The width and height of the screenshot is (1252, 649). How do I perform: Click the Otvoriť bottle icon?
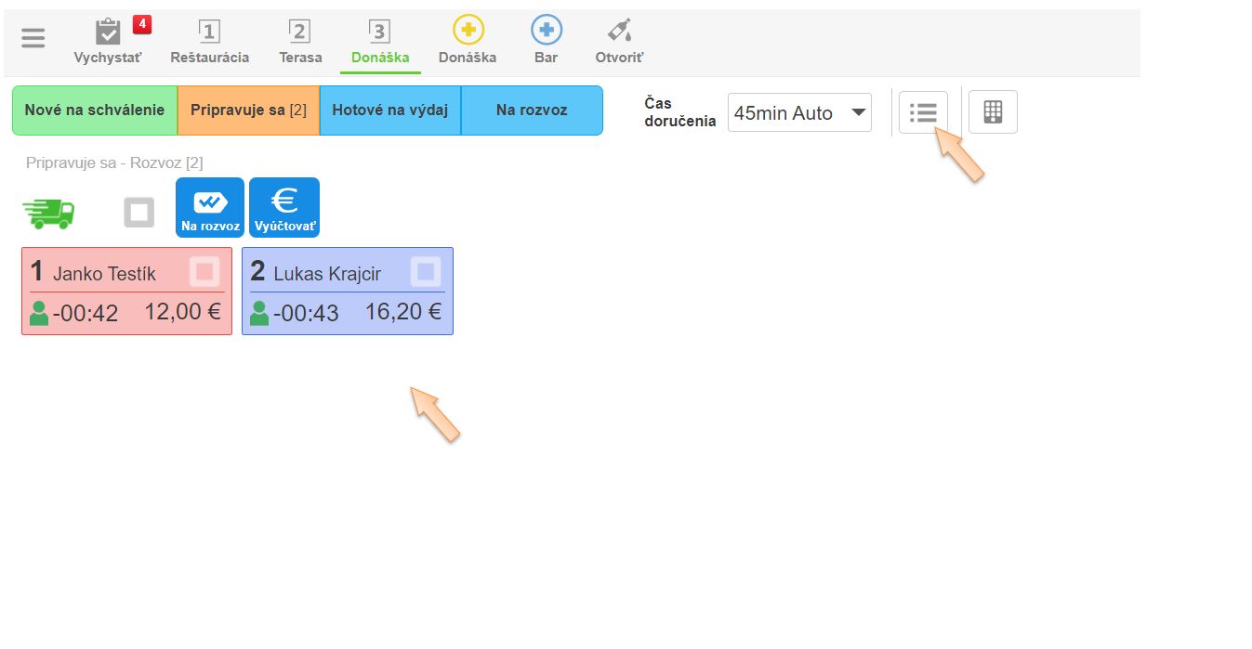click(619, 42)
